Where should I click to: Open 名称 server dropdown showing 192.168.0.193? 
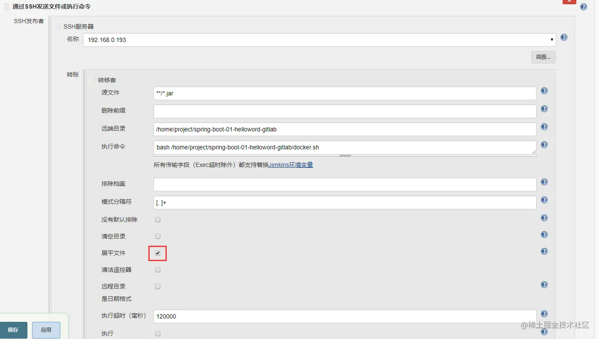[x=319, y=40]
